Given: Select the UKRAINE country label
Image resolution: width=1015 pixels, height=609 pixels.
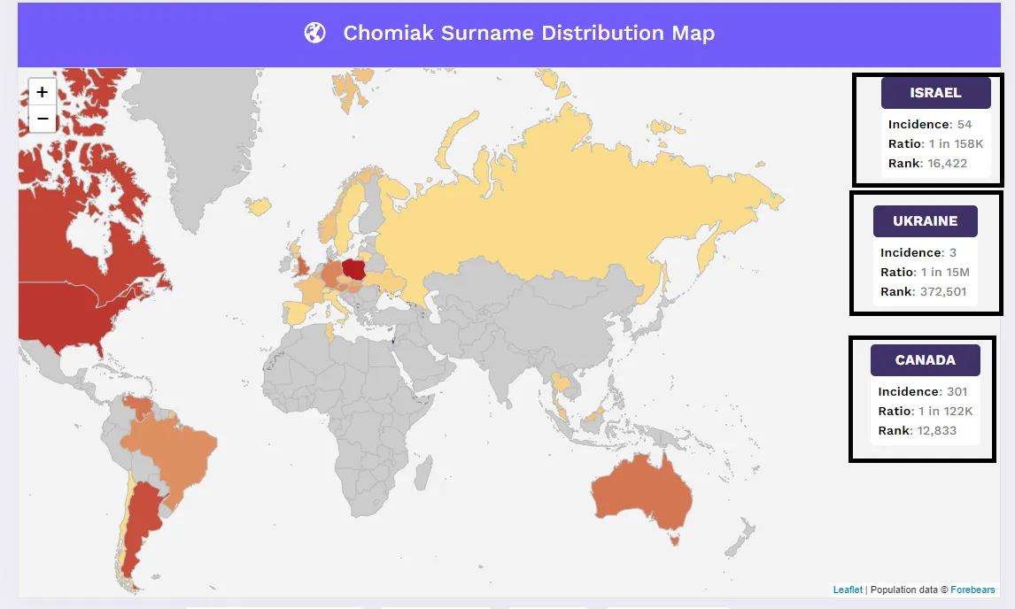Looking at the screenshot, I should (x=926, y=221).
